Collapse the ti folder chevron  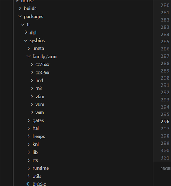pos(23,24)
